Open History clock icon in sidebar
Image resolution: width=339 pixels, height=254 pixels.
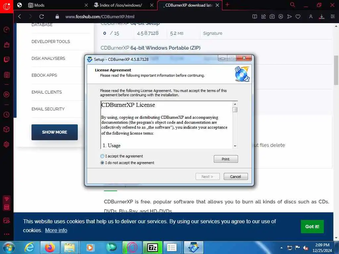point(7,114)
